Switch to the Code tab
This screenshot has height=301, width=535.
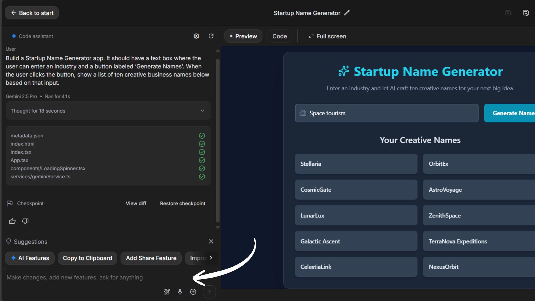(279, 36)
